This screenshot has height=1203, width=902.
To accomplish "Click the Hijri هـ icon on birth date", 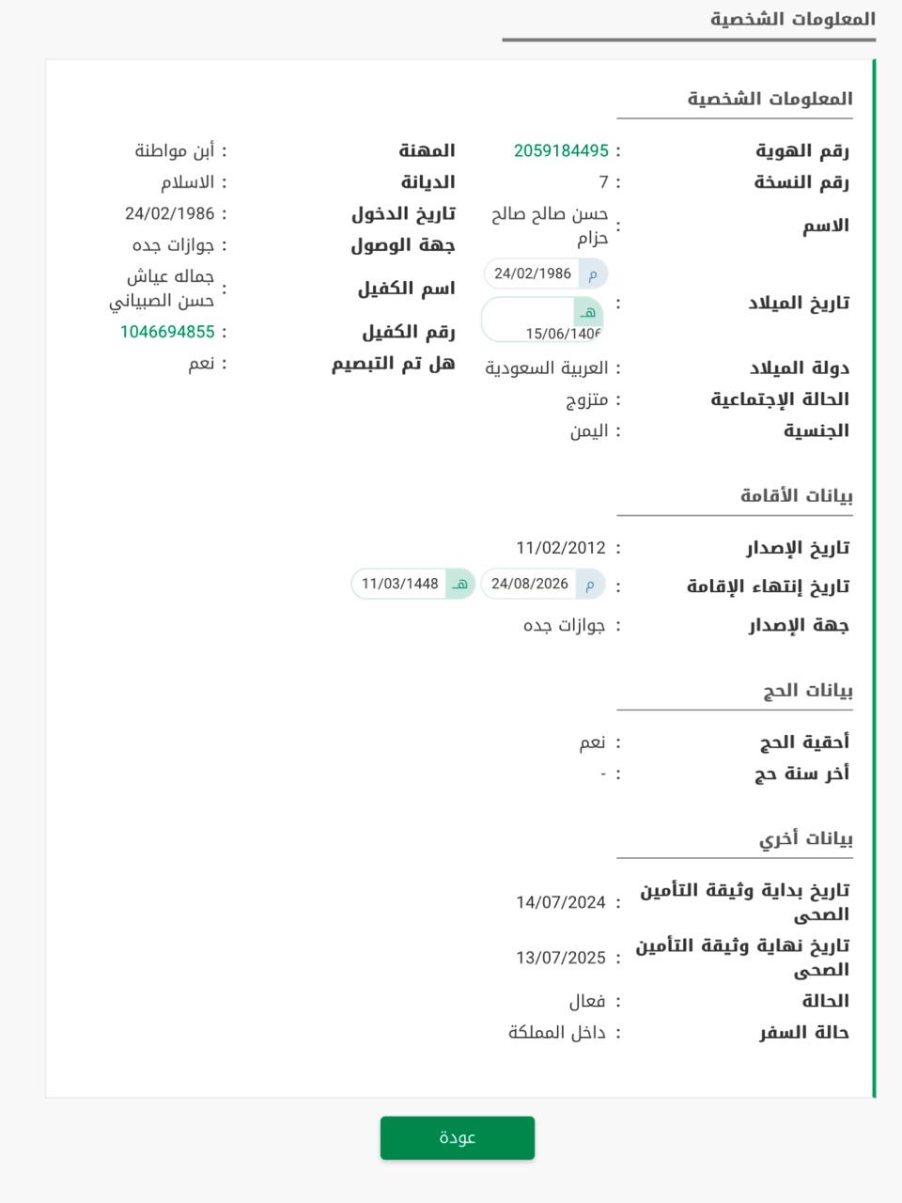I will click(588, 313).
